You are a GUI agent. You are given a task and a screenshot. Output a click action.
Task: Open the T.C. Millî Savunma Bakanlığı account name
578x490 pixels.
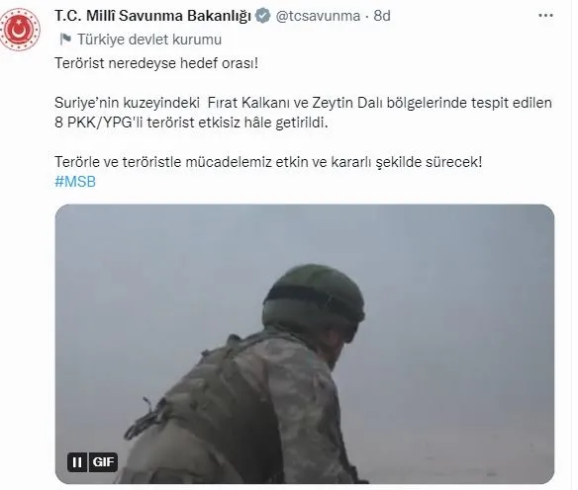[153, 16]
